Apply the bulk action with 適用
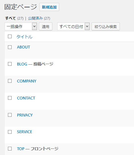Screen dimensions: 134x155 point(46,26)
